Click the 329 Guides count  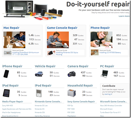[x=78, y=35]
